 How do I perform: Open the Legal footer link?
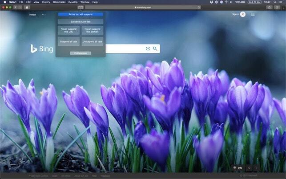point(55,176)
